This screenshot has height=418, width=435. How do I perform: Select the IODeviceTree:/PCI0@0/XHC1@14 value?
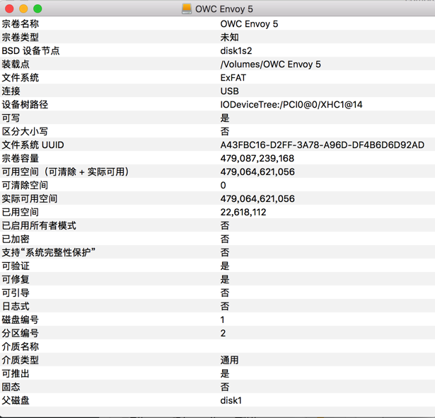click(x=291, y=105)
